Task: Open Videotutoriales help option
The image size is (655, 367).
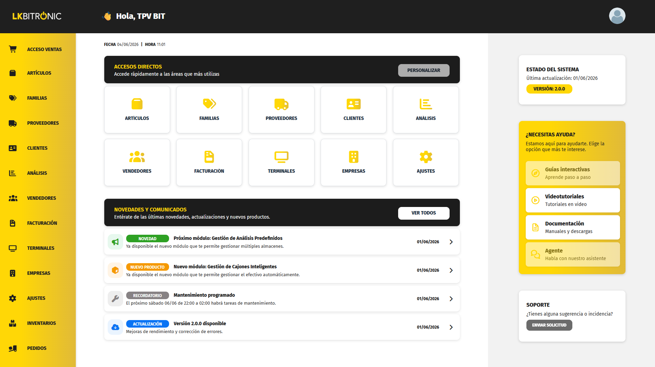Action: point(573,200)
